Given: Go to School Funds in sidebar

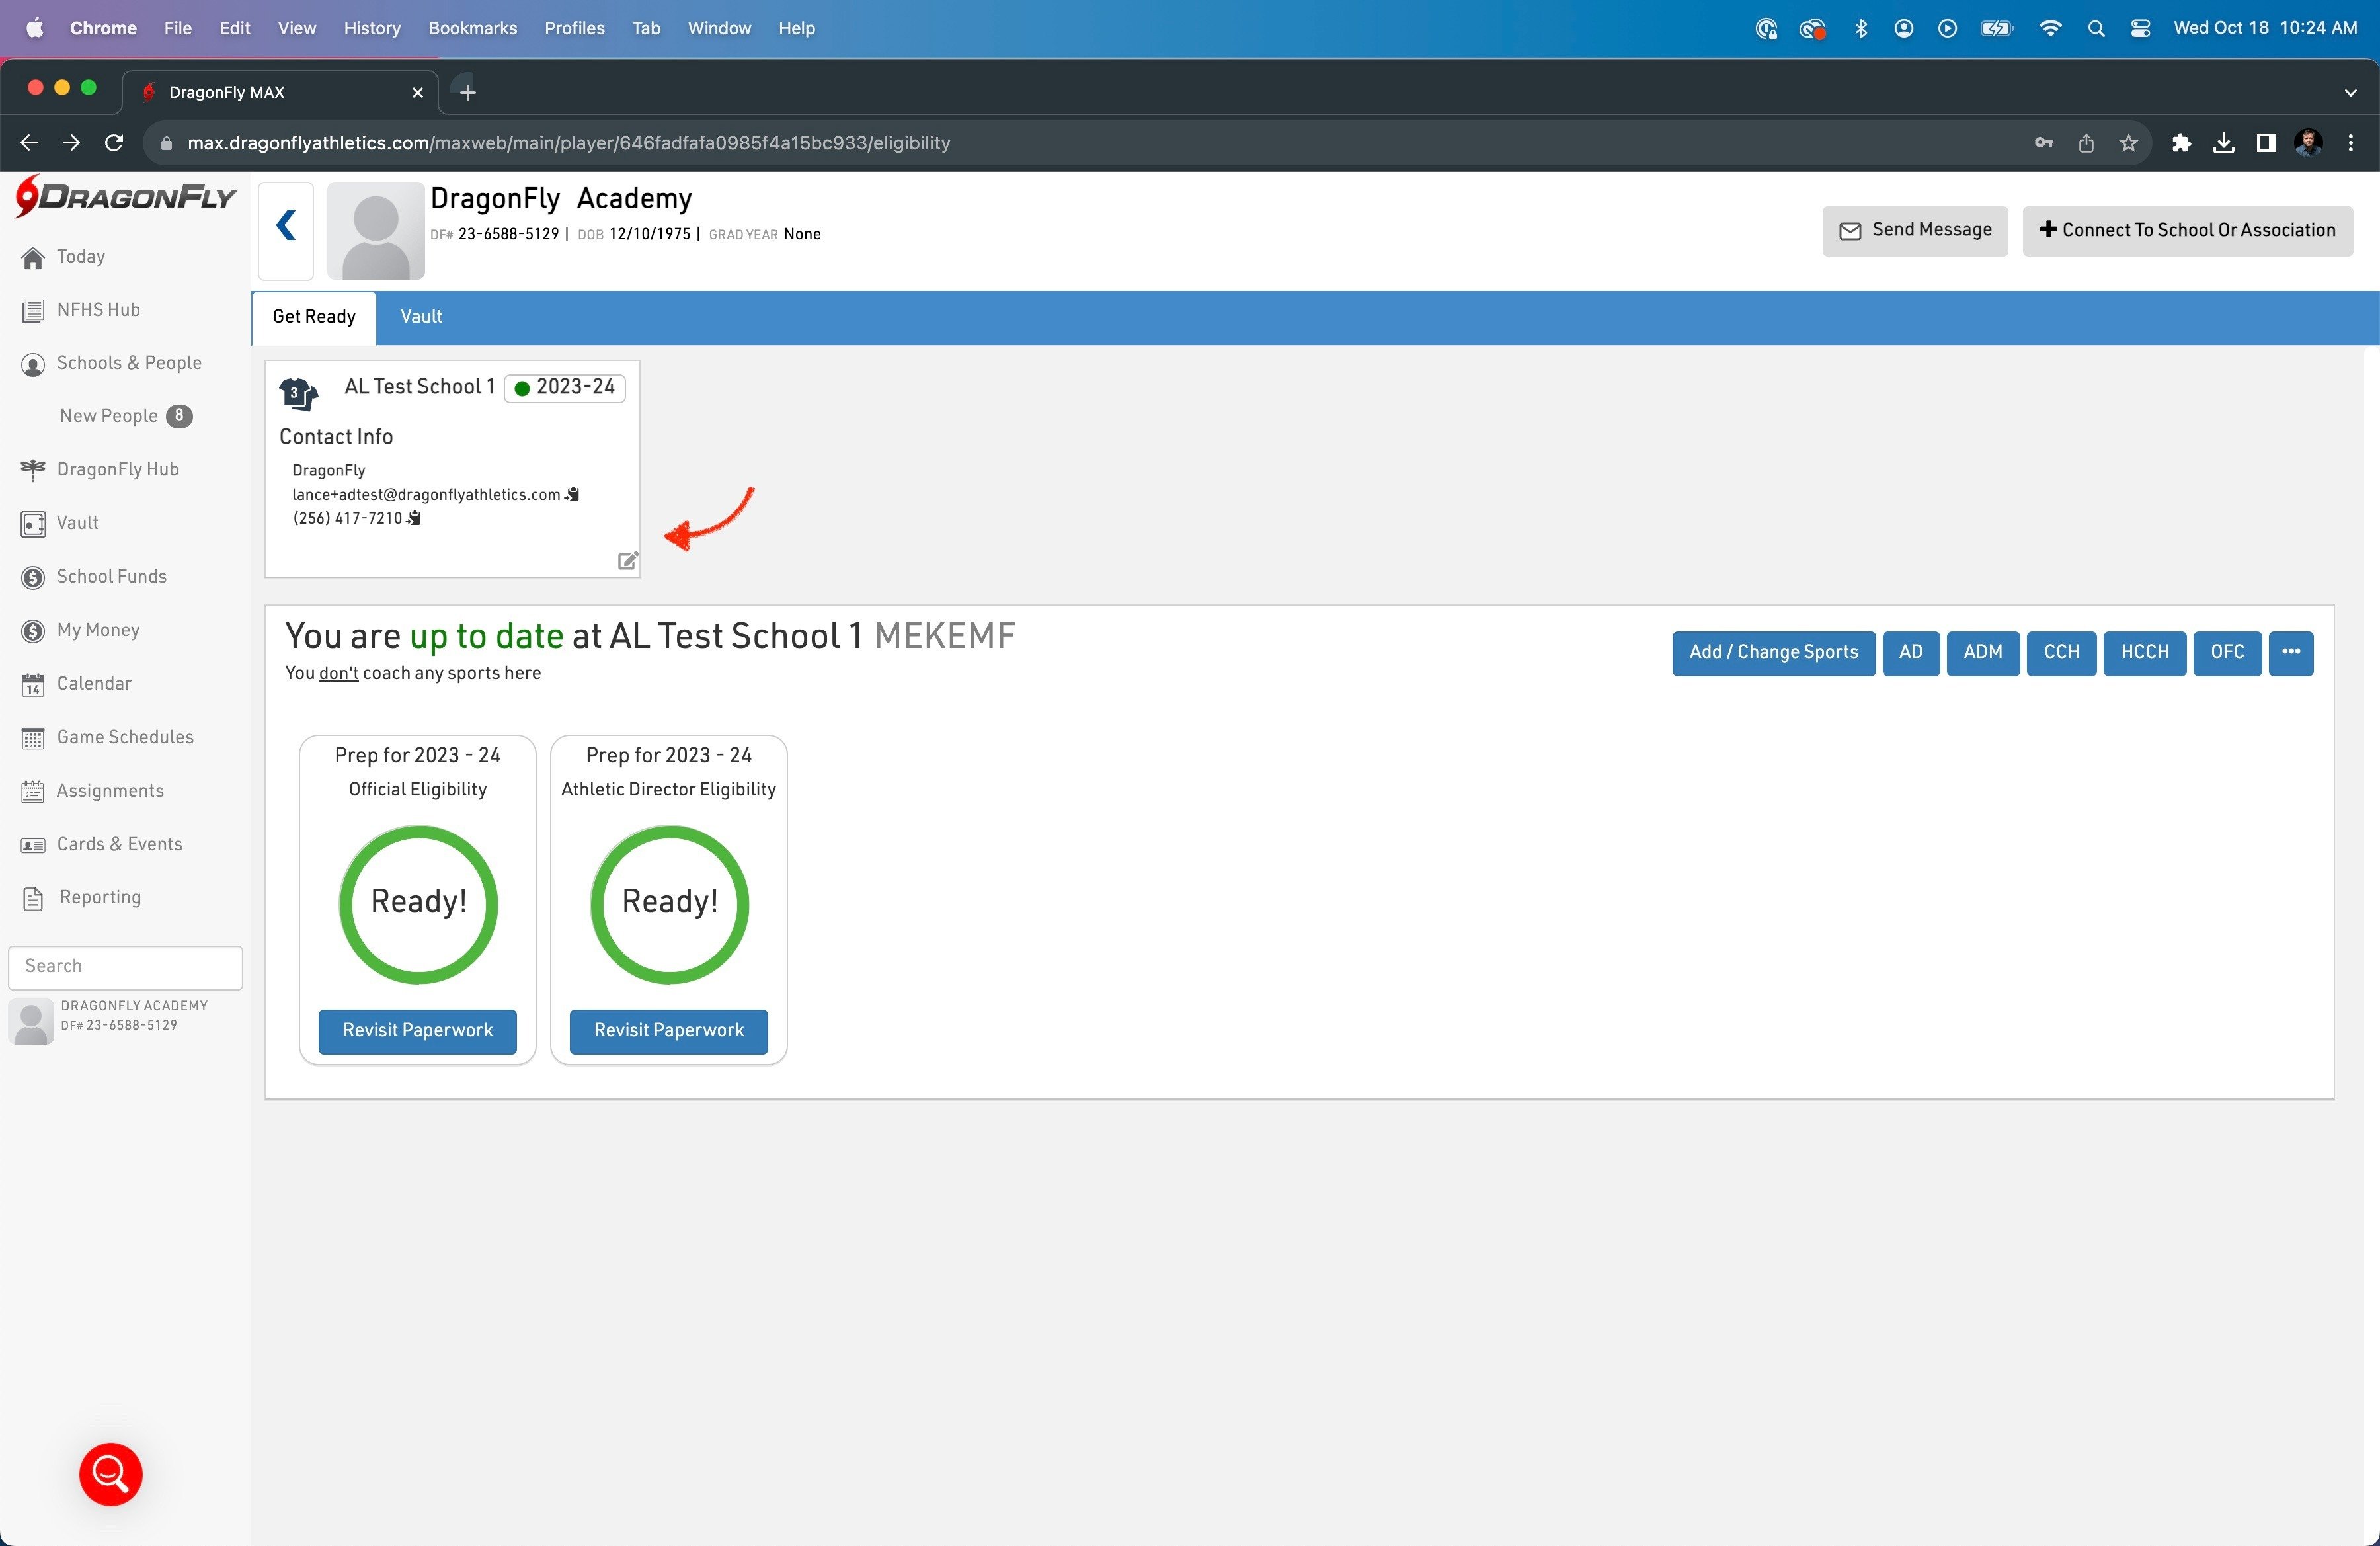Looking at the screenshot, I should (x=111, y=576).
